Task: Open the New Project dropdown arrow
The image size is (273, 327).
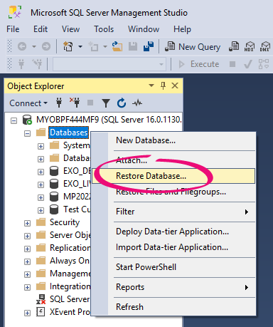Action: (x=80, y=46)
